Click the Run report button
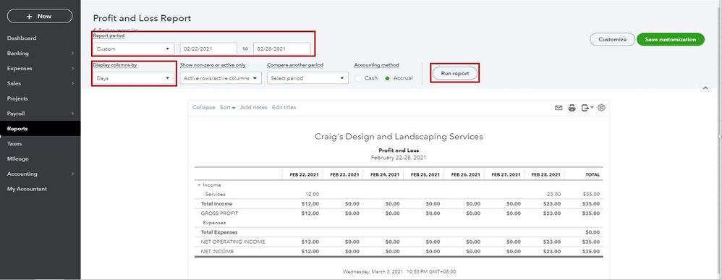The image size is (722, 280). (x=455, y=74)
